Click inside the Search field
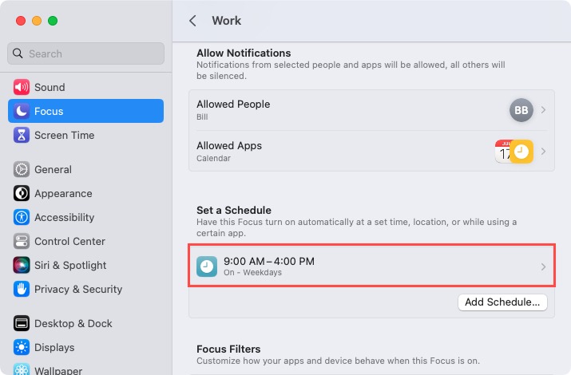The width and height of the screenshot is (571, 375). click(x=86, y=53)
